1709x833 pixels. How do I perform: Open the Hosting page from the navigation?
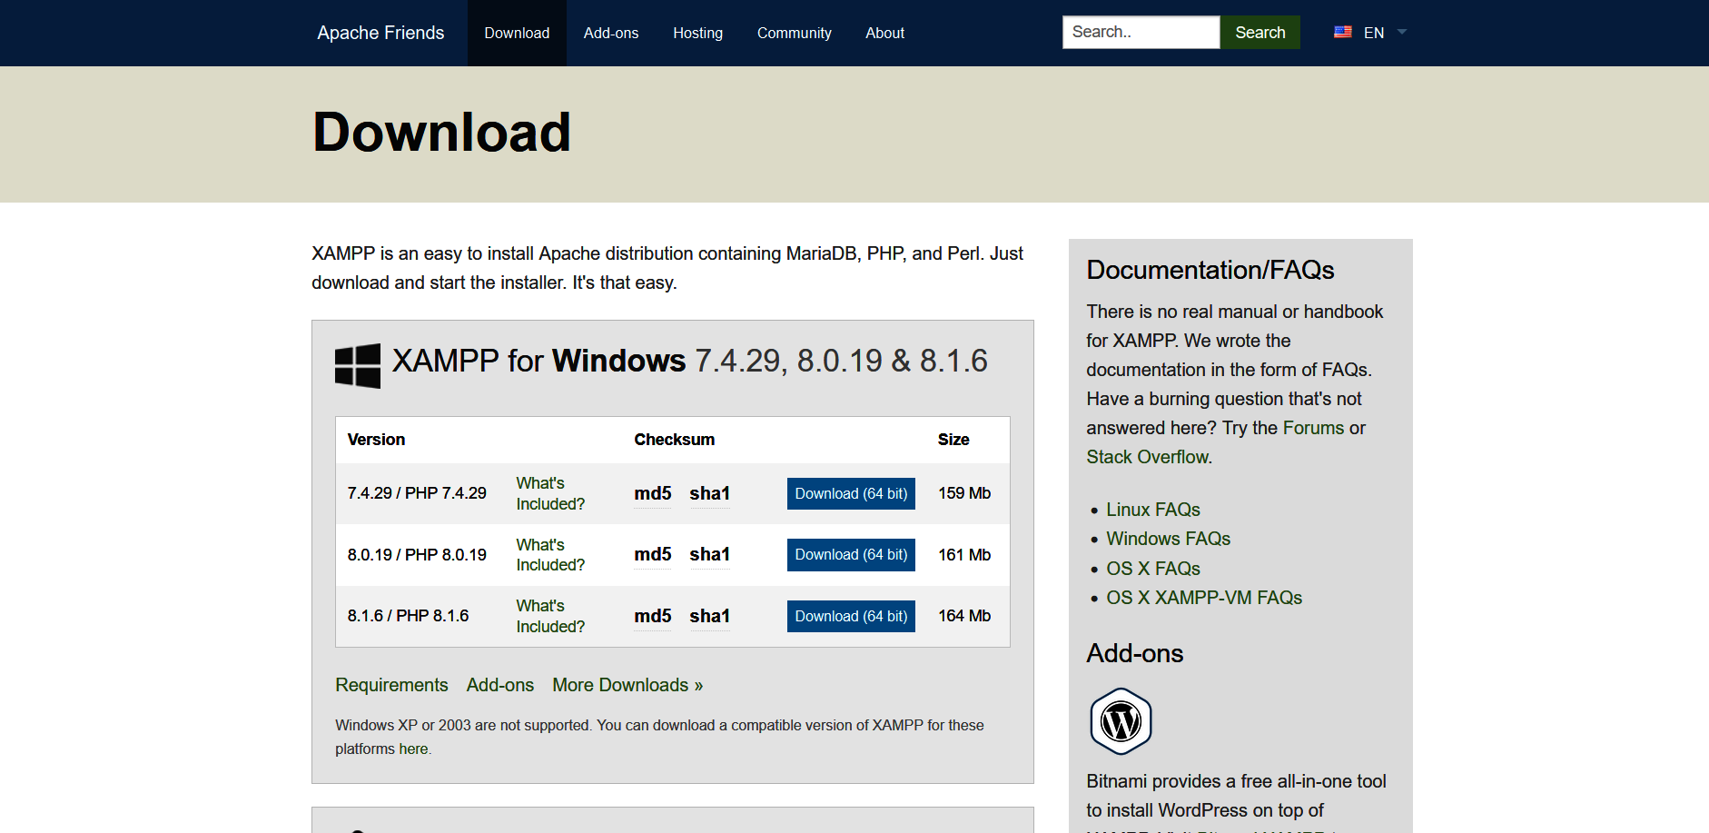(697, 33)
